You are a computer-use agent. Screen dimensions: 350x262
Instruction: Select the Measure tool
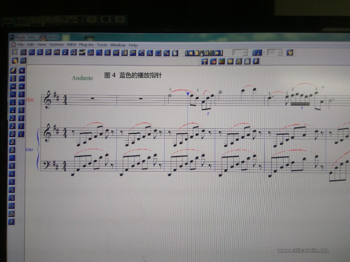coord(57,52)
